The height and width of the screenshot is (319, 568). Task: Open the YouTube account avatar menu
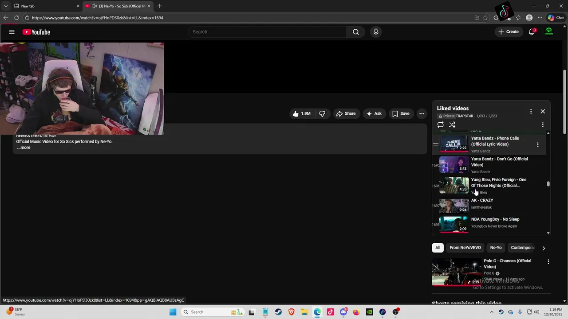coord(549,32)
